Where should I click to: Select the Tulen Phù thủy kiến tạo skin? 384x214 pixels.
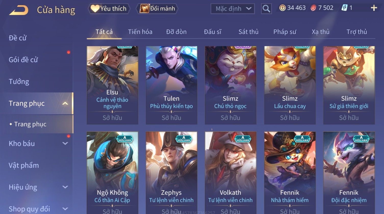pyautogui.click(x=171, y=85)
